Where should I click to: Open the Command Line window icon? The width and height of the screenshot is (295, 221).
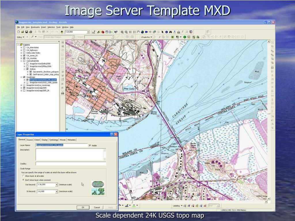[x=107, y=32]
